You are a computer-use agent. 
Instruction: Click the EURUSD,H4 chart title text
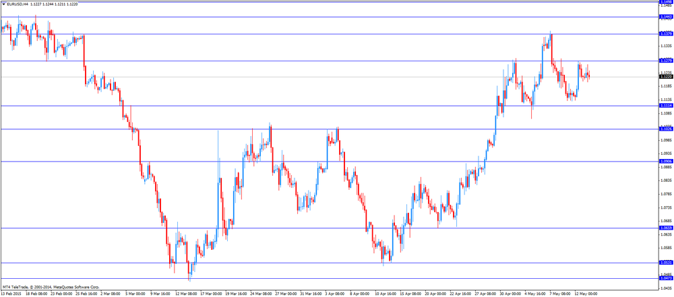pos(18,5)
